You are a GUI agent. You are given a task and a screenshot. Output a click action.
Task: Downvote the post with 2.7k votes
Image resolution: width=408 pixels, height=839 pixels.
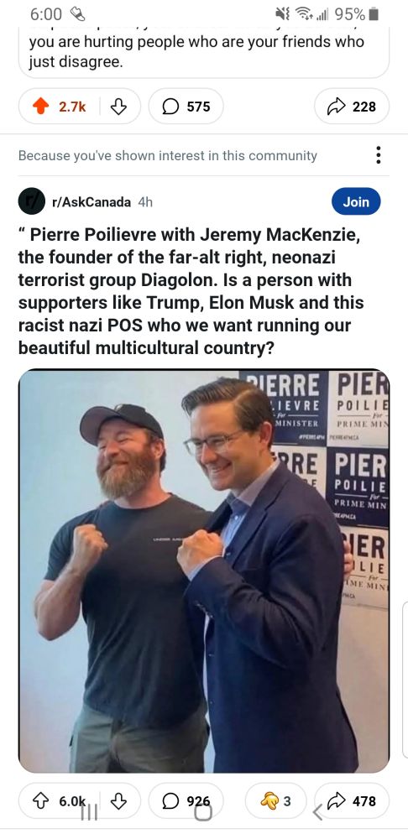tap(118, 107)
